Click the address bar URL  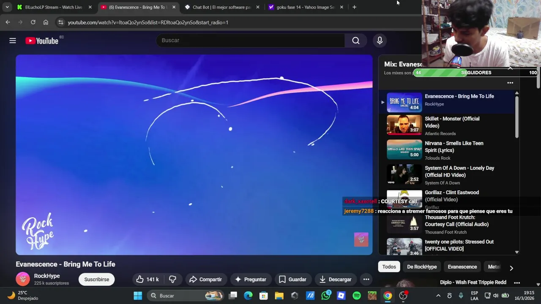pyautogui.click(x=148, y=22)
